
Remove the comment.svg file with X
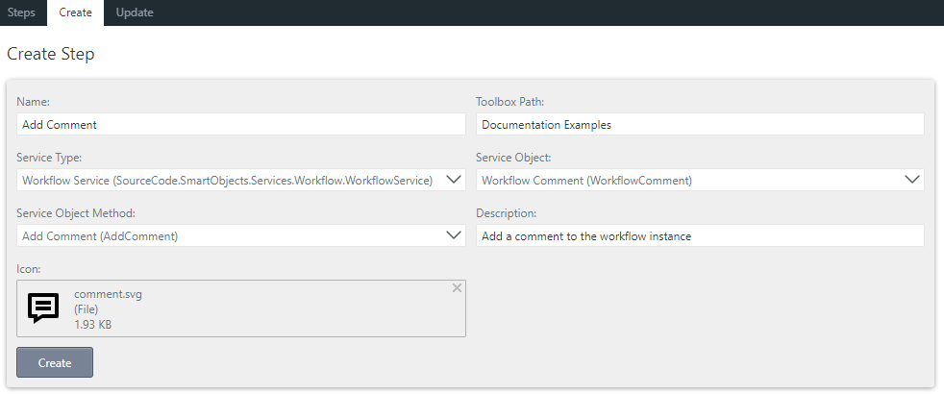[457, 288]
